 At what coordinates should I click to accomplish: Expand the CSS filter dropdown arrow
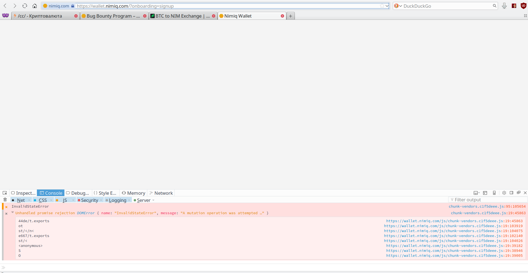[51, 200]
